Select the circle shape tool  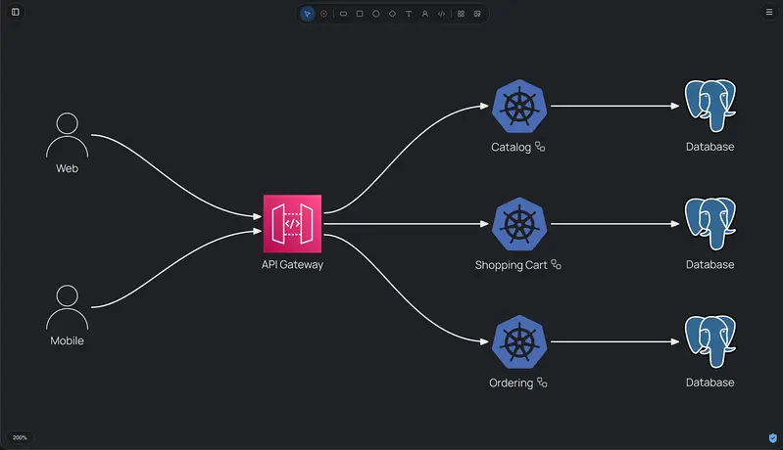[376, 14]
